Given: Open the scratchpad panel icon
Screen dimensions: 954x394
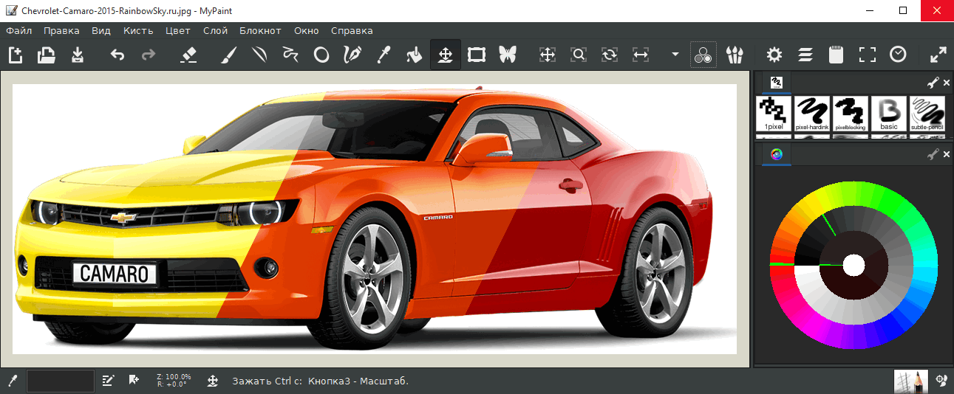Looking at the screenshot, I should tap(836, 55).
